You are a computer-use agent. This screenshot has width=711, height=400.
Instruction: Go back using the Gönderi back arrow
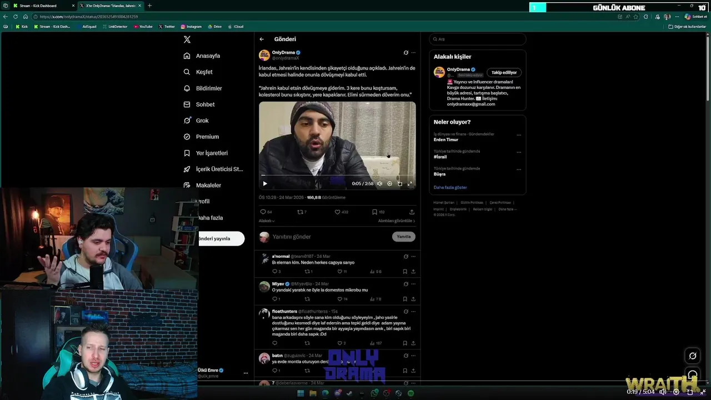click(x=262, y=39)
